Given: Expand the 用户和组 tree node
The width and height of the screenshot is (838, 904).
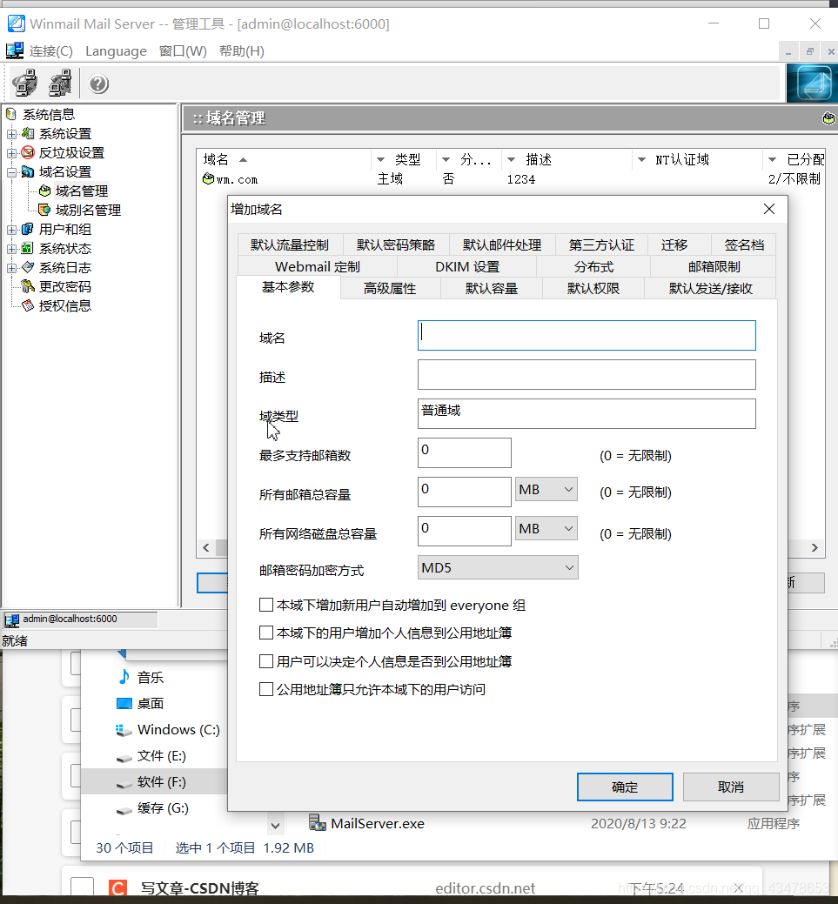Looking at the screenshot, I should (11, 230).
